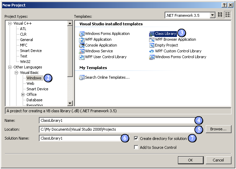This screenshot has height=169, width=236.
Task: Select the Class Library template icon
Action: 152,34
